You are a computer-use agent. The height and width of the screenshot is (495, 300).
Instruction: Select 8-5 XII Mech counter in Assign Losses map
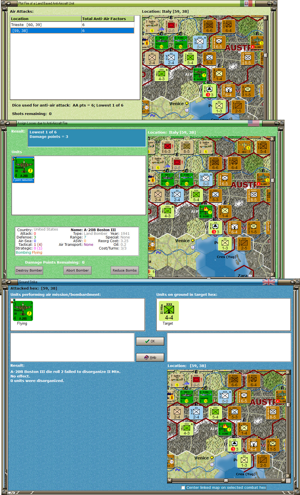pos(186,147)
